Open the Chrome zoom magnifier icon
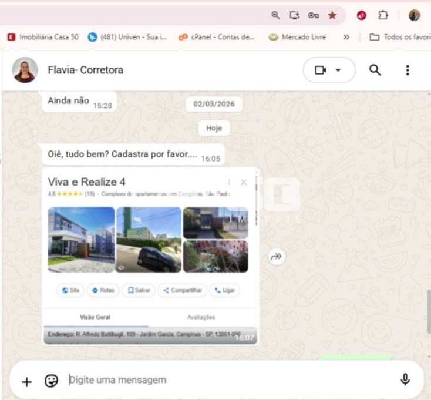Image resolution: width=431 pixels, height=400 pixels. coord(275,15)
